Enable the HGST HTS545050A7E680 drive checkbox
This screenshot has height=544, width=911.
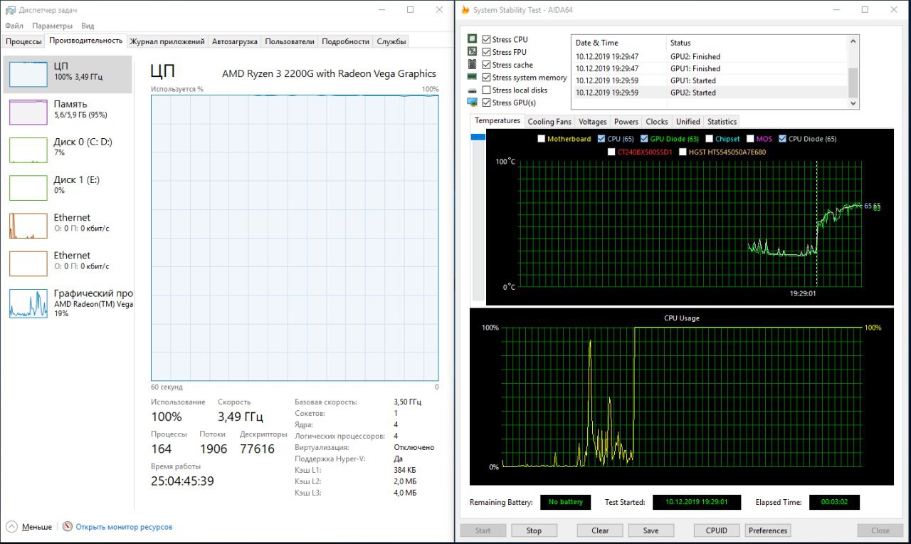click(683, 152)
